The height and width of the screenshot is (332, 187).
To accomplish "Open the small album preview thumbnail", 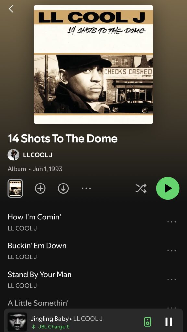I will pos(15,188).
